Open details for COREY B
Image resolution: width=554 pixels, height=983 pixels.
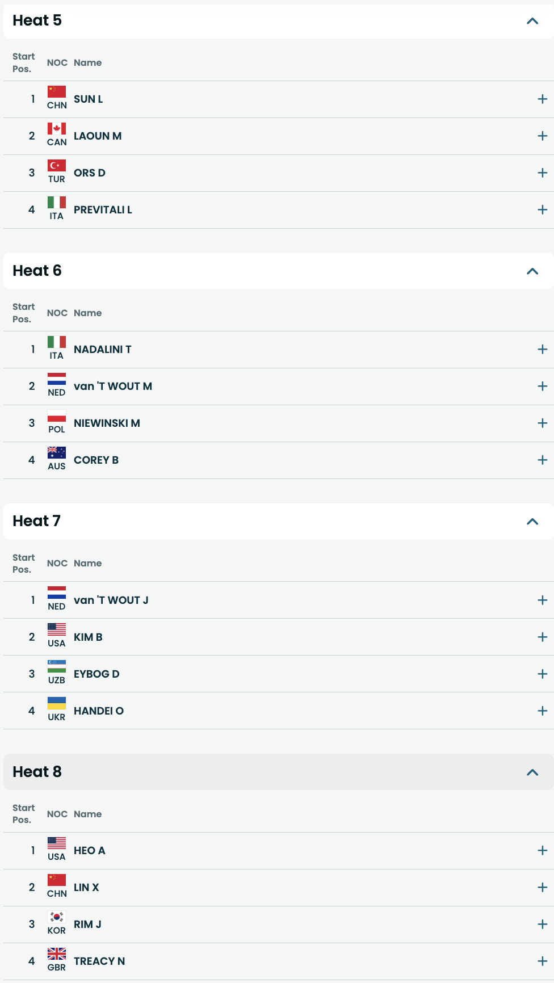point(542,460)
